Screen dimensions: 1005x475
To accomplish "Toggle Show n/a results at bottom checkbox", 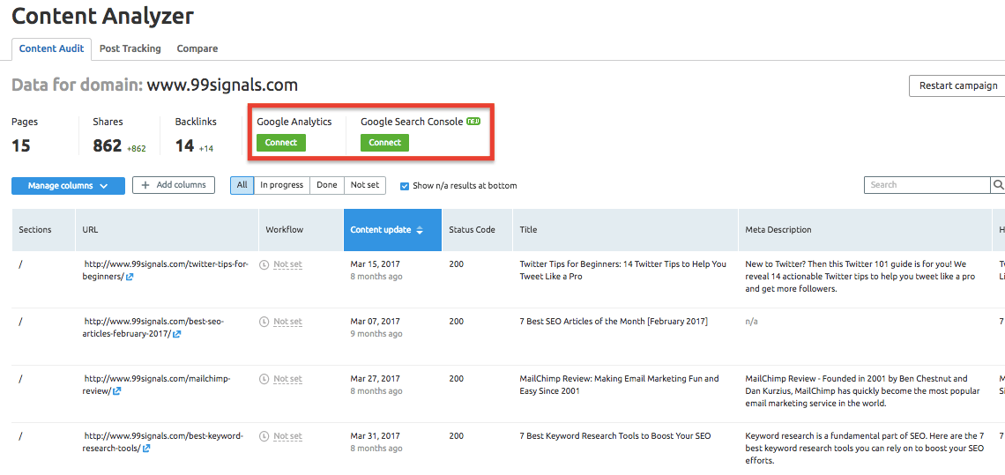I will [x=405, y=186].
